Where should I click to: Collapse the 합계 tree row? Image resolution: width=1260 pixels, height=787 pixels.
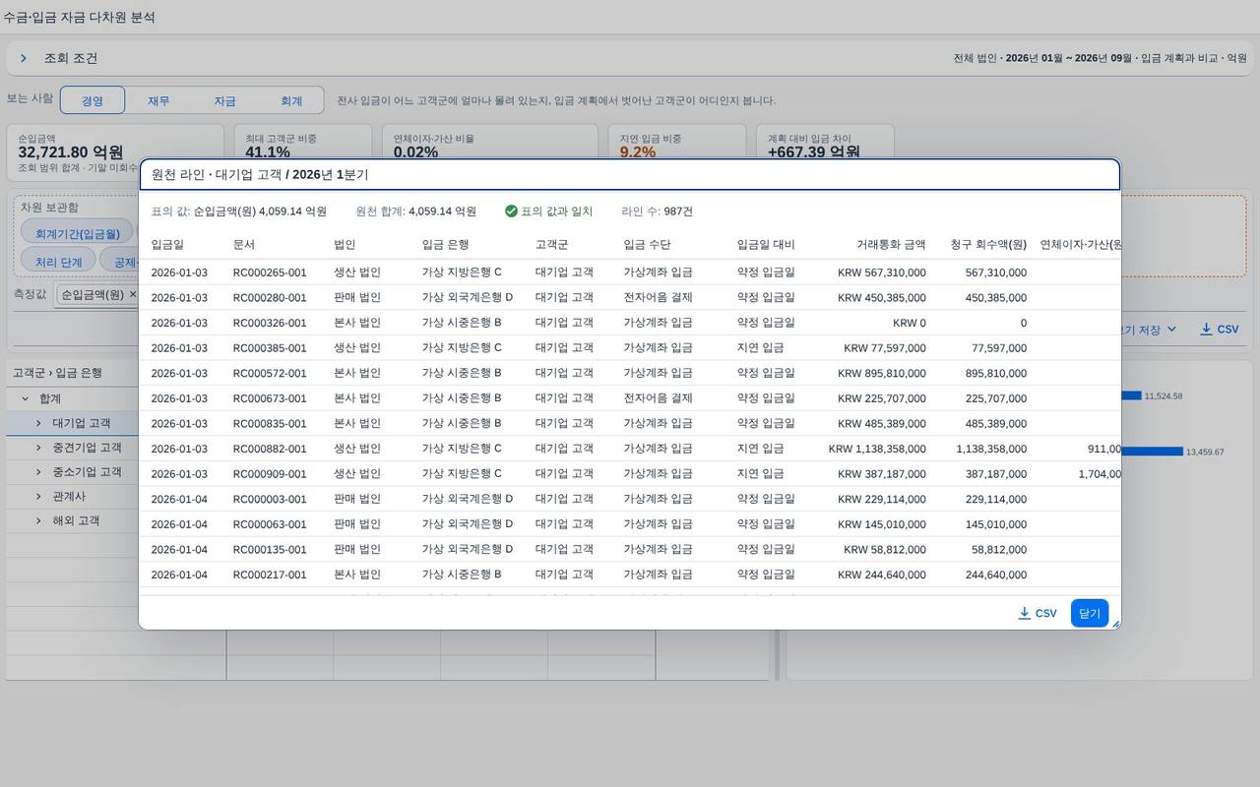click(x=25, y=398)
